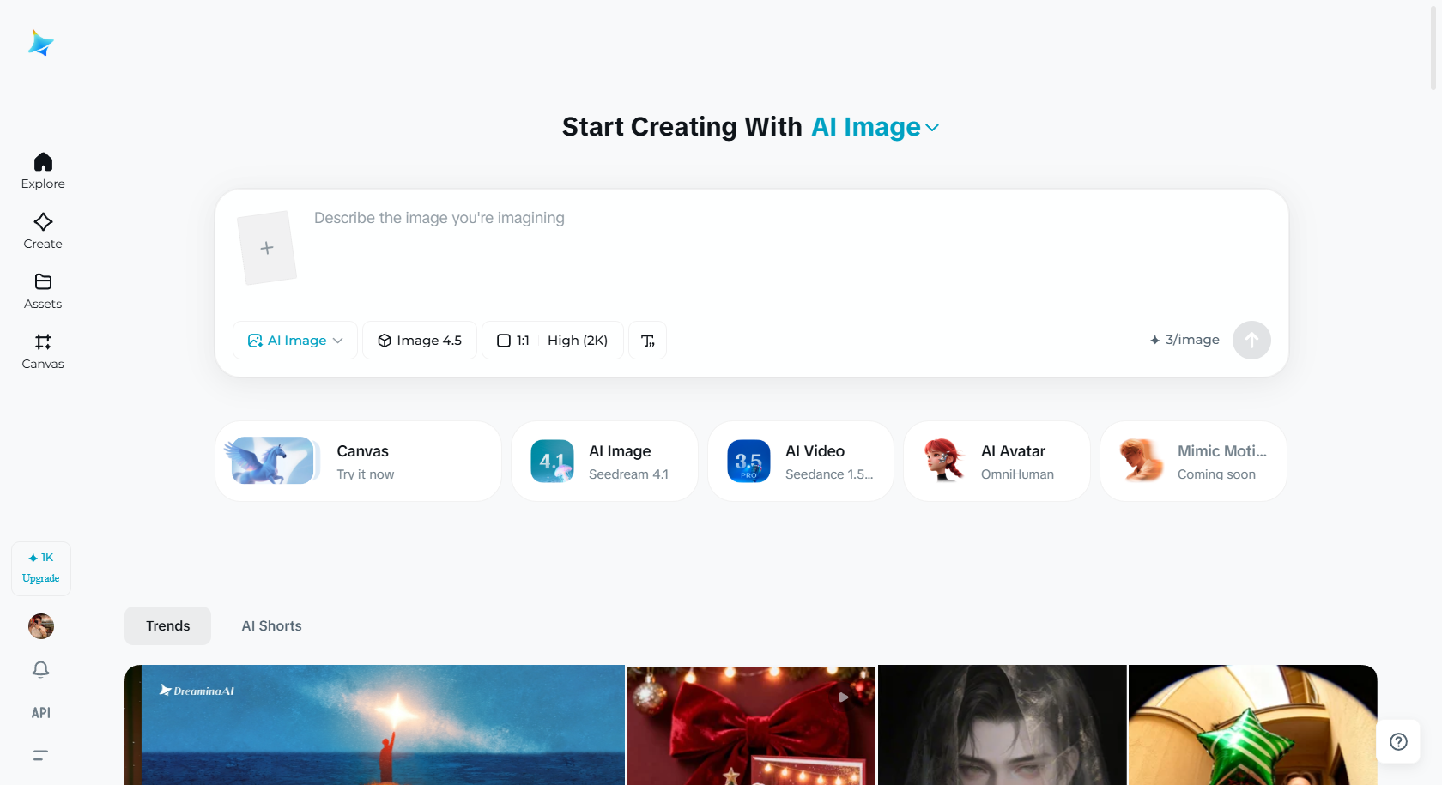This screenshot has width=1442, height=785.
Task: Open the help question mark icon
Action: (x=1398, y=742)
